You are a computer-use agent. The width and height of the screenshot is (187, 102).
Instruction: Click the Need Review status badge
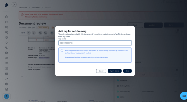coord(43,28)
